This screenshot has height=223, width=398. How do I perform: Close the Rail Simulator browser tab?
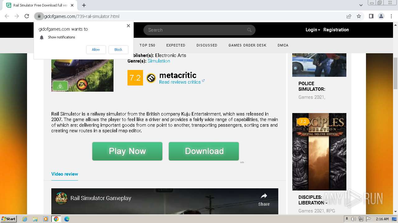pos(72,5)
